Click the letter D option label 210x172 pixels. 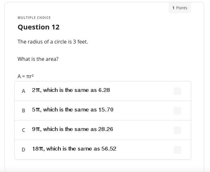pos(23,150)
